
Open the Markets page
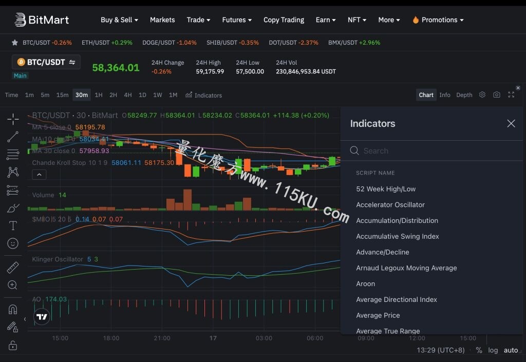pos(162,20)
